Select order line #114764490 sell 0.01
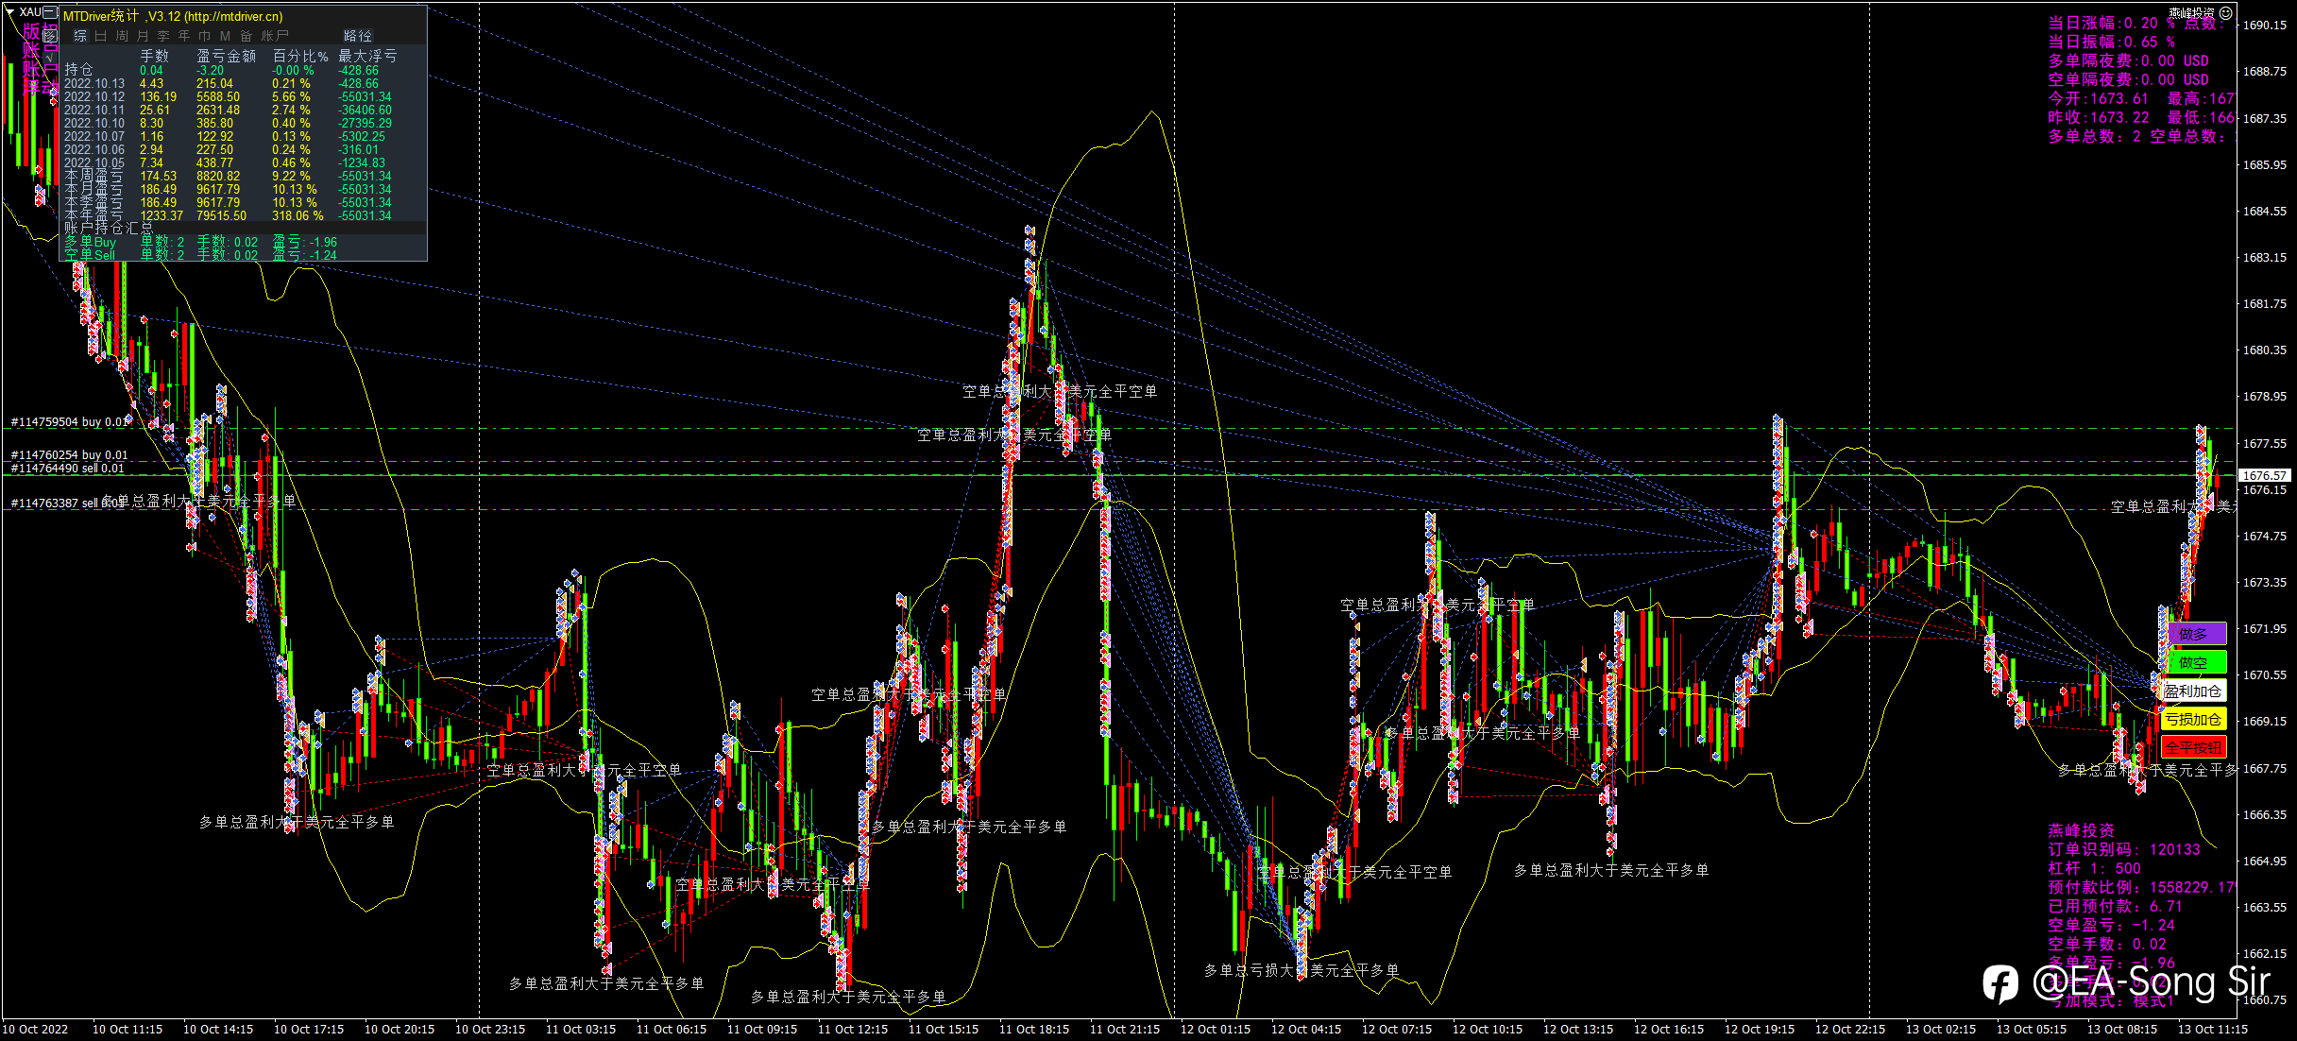2297x1041 pixels. [67, 469]
